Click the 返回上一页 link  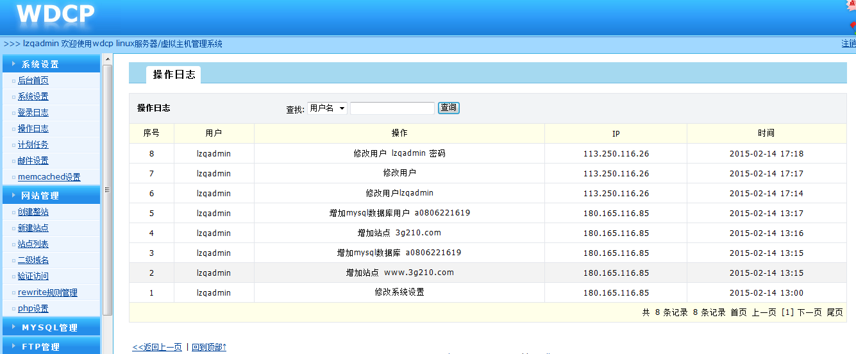[157, 347]
